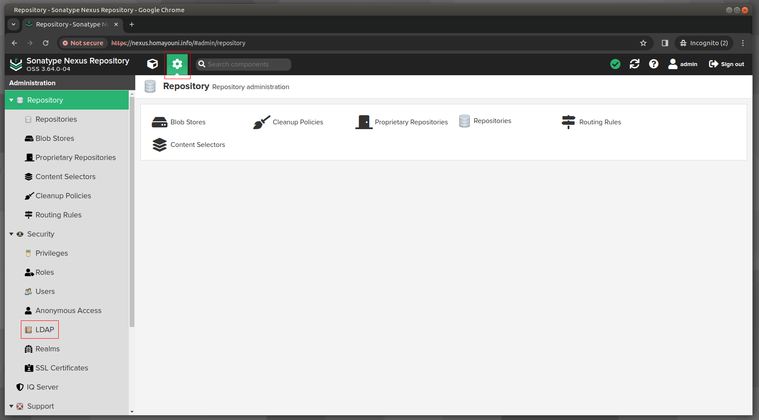Open Content Selectors tile in main panel
759x420 pixels.
click(x=188, y=145)
